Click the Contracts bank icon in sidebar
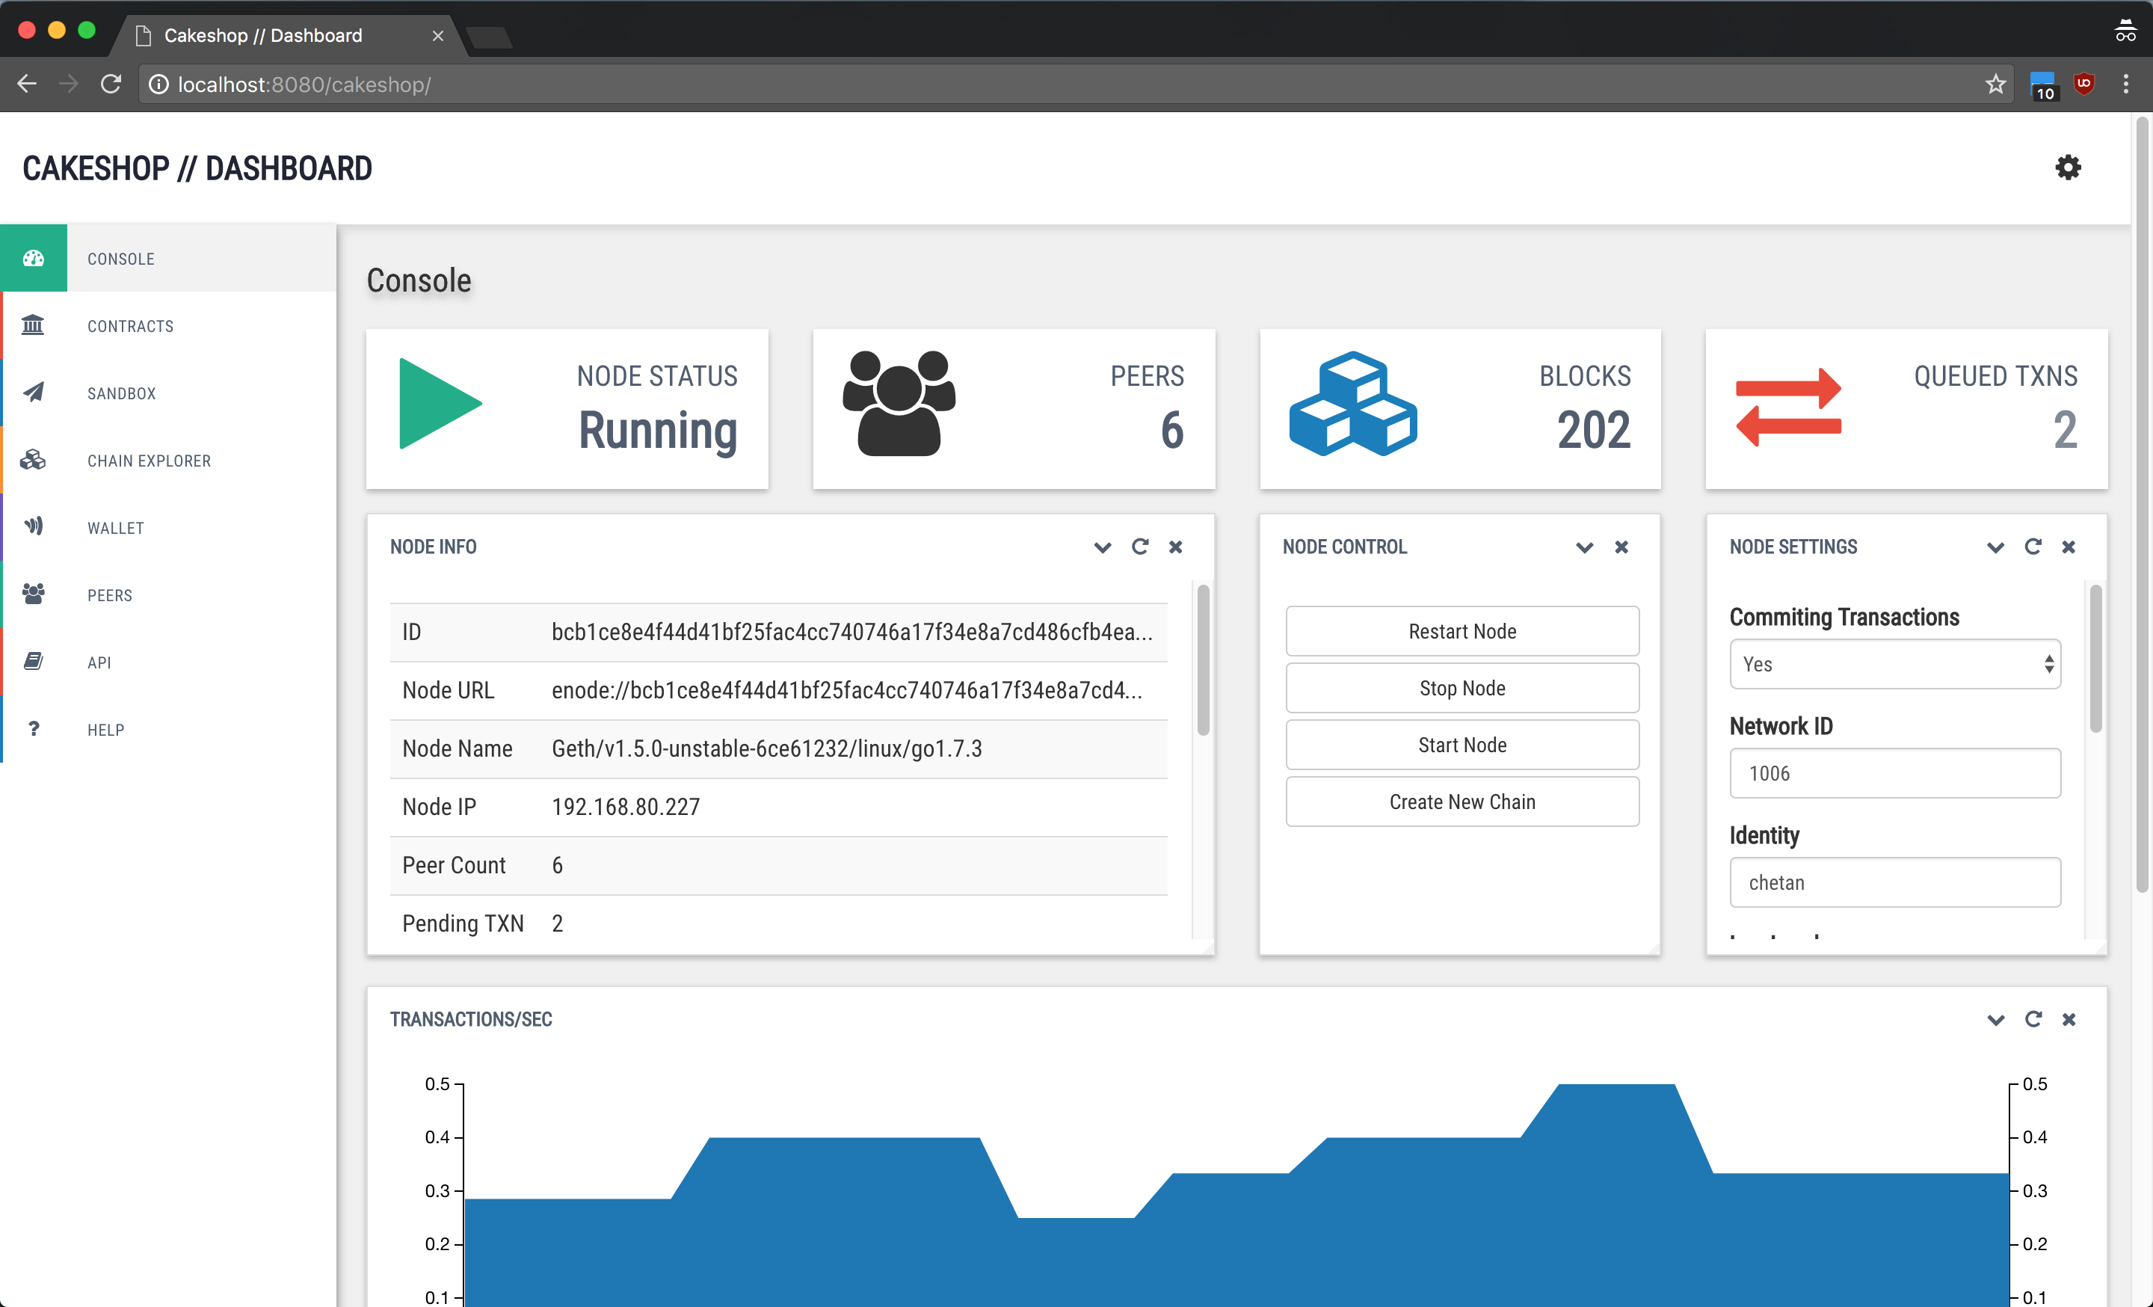The width and height of the screenshot is (2153, 1307). (33, 325)
